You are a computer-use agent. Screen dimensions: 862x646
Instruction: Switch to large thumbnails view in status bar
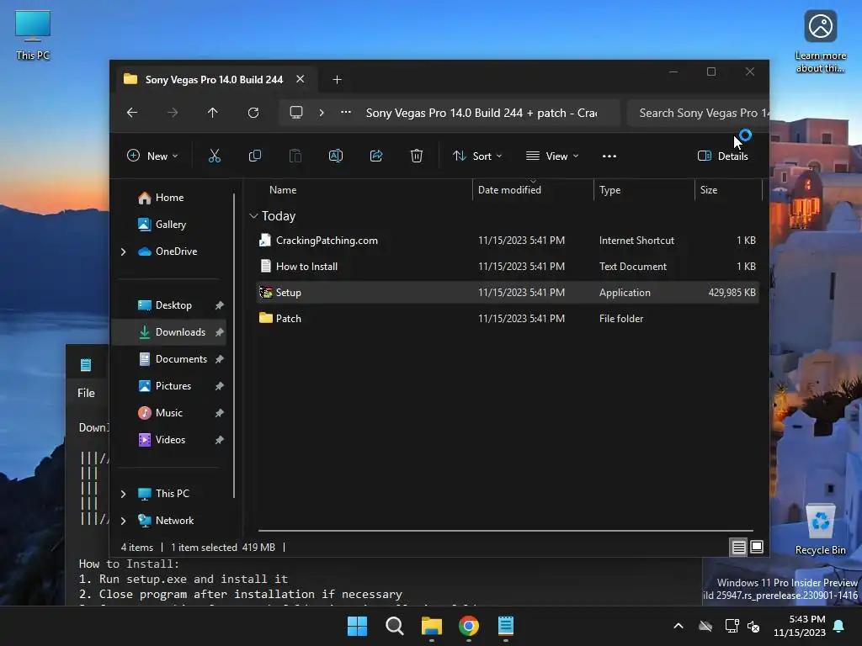pyautogui.click(x=757, y=547)
